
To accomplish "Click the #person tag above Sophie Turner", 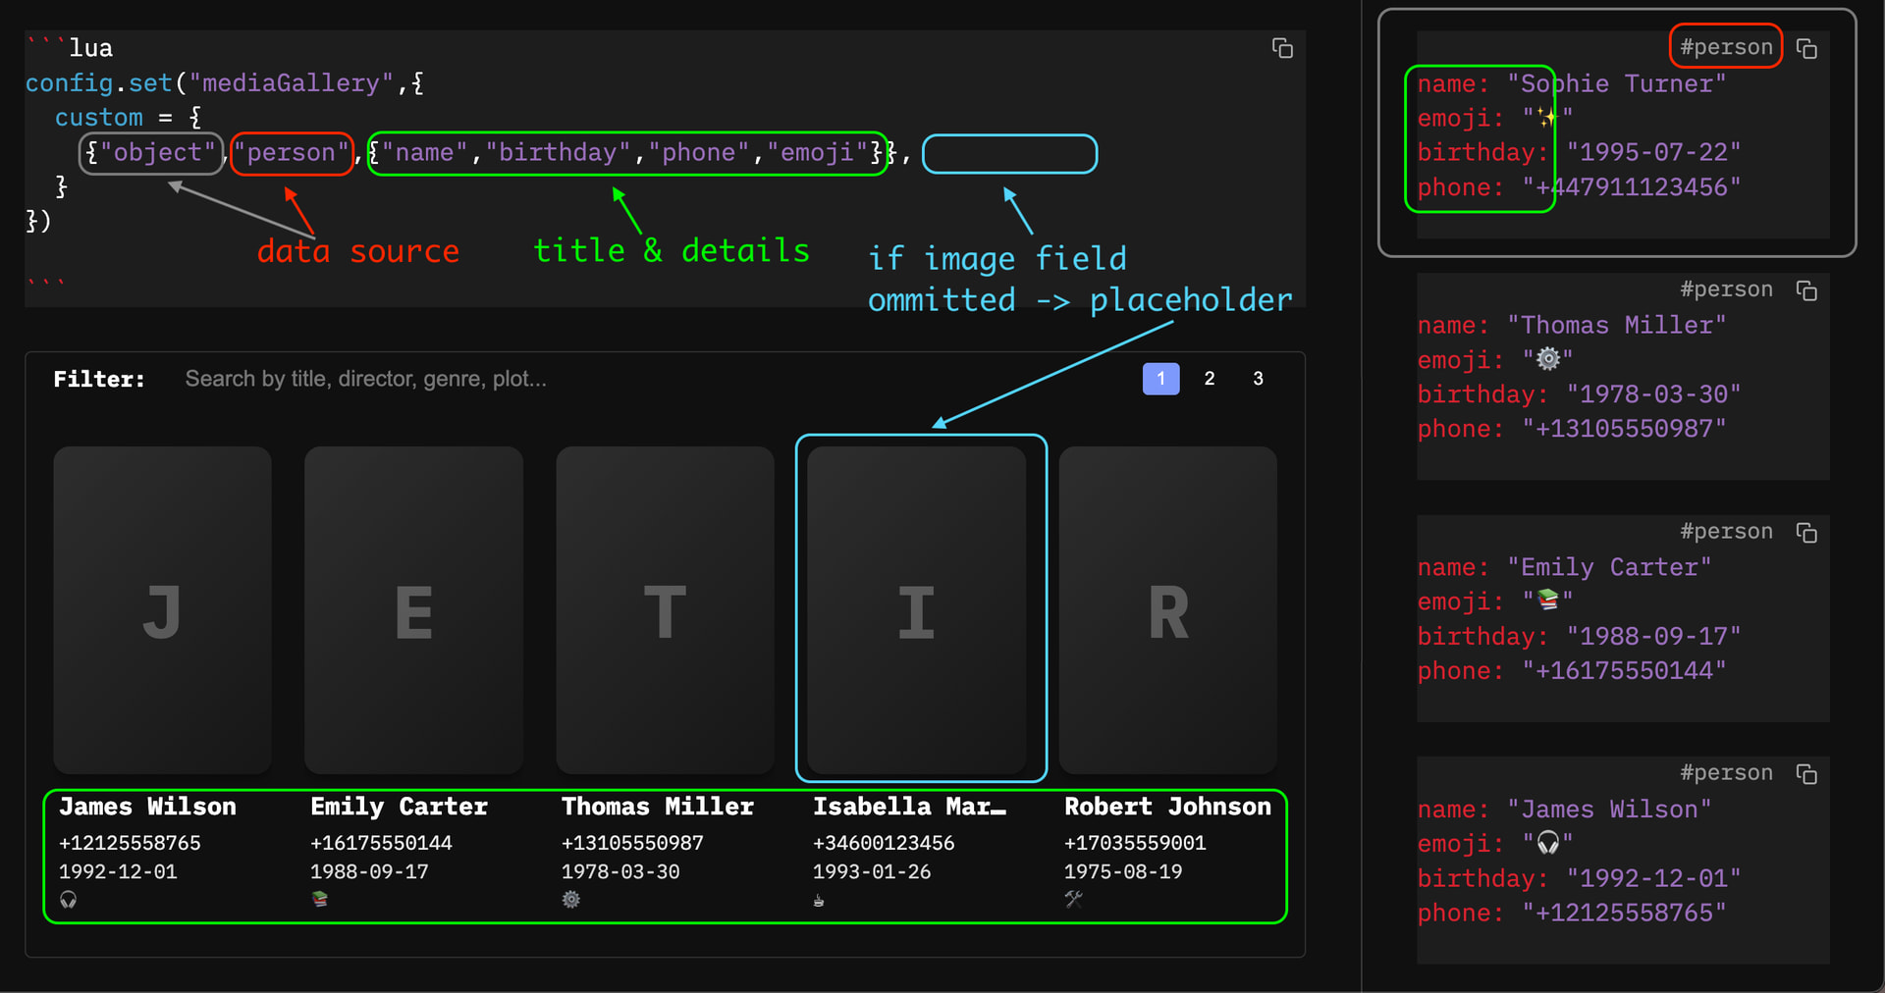I will tap(1726, 47).
